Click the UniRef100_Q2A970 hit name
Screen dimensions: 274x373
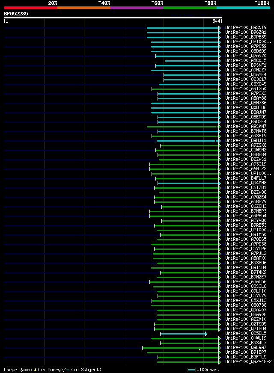[x=246, y=56]
